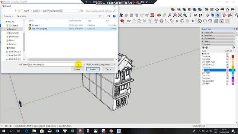Click the This PC breadcrumb in the address bar

click(26, 11)
